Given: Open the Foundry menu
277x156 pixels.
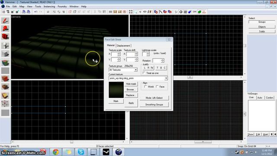Looking at the screenshot, I should point(62,6).
